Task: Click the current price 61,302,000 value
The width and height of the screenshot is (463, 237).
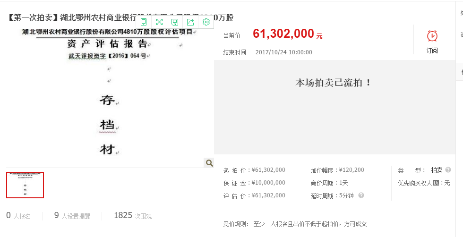Action: 283,34
